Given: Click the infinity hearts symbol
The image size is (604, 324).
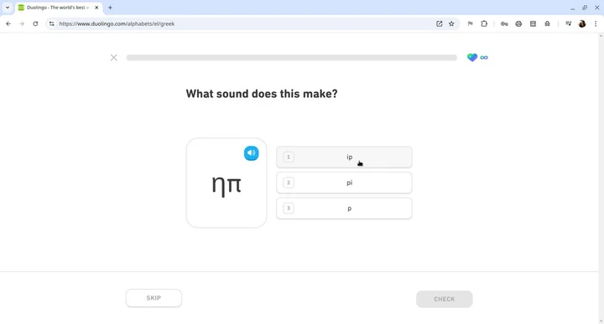Looking at the screenshot, I should pyautogui.click(x=484, y=58).
